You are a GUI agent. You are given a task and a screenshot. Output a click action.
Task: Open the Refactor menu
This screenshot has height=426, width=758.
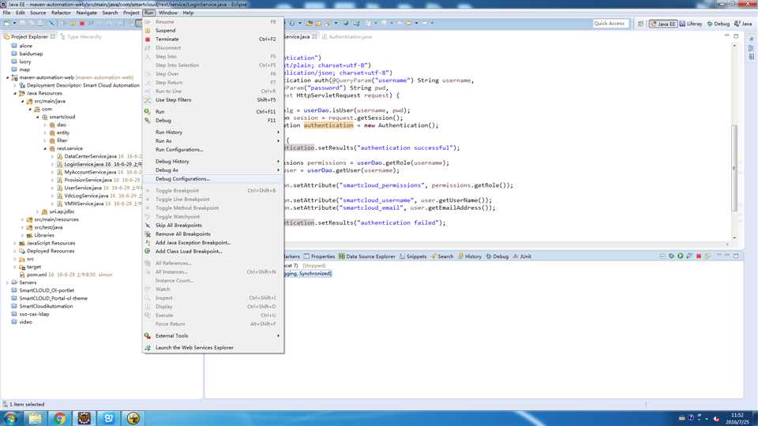[61, 13]
